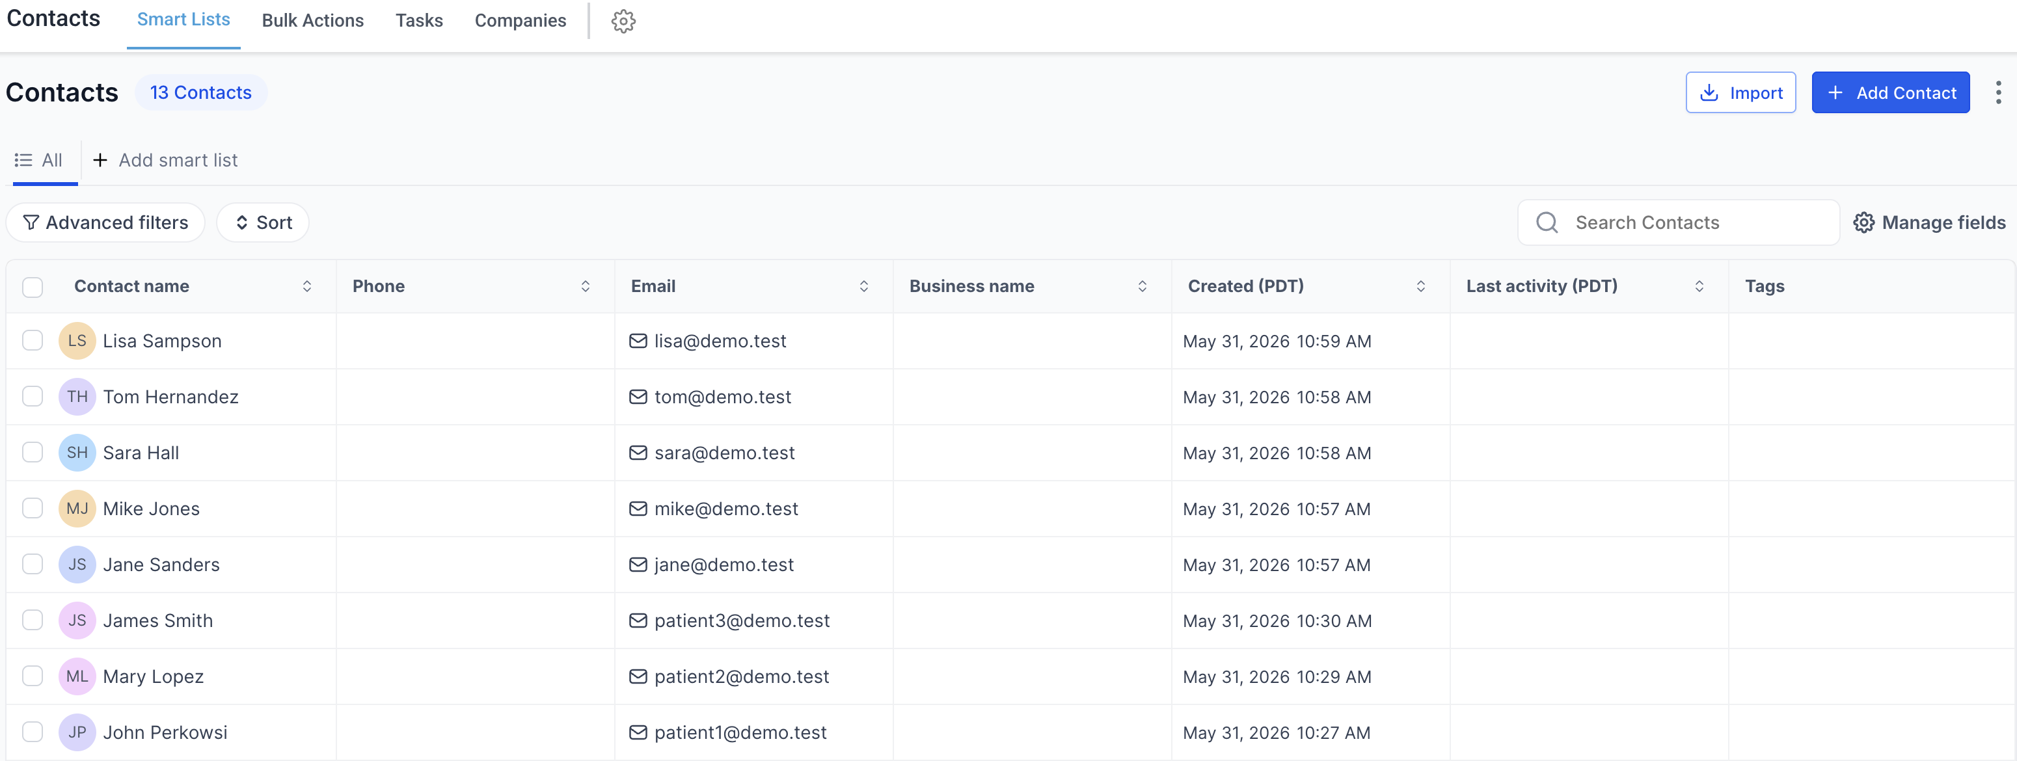Click the list icon on the All tab
This screenshot has height=761, width=2017.
(x=23, y=160)
